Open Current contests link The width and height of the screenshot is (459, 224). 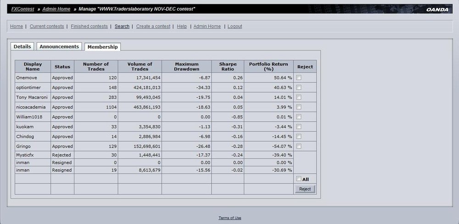click(x=47, y=26)
